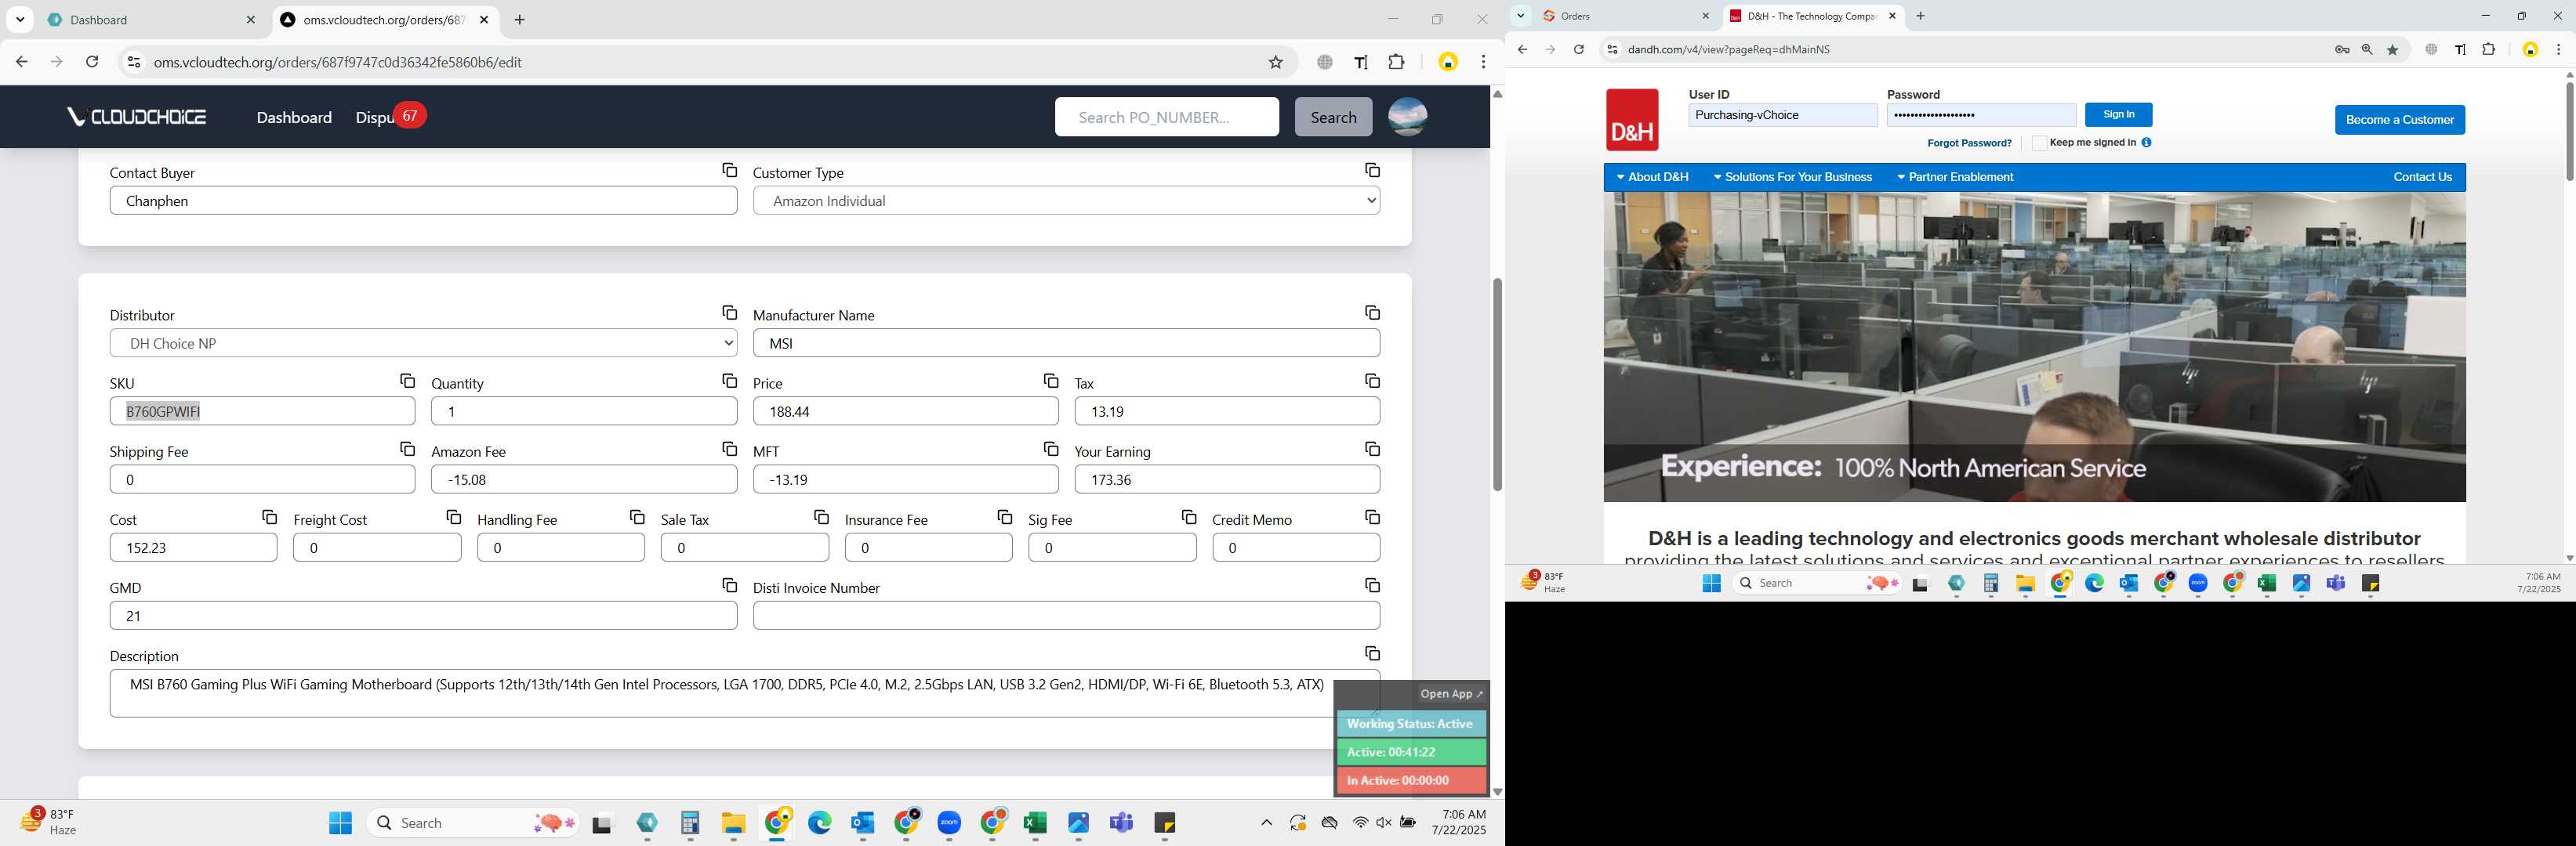This screenshot has width=2576, height=846.
Task: Click Open App in status widget
Action: 1451,694
